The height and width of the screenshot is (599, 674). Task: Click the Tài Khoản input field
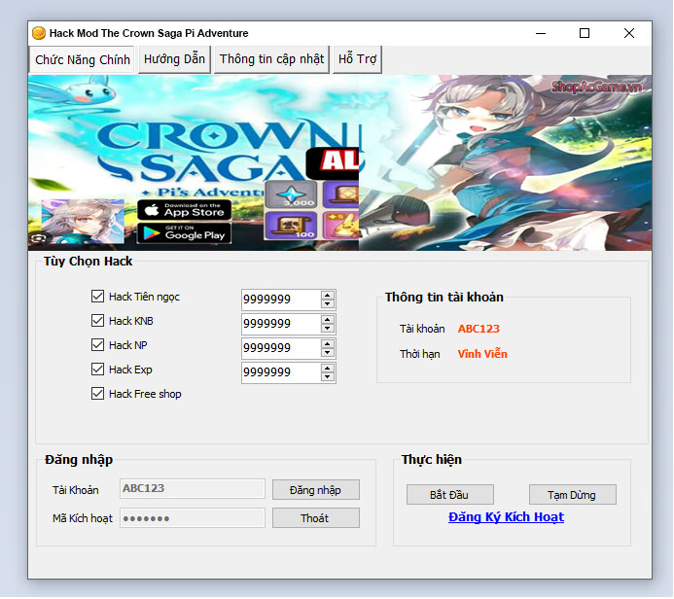click(x=193, y=488)
